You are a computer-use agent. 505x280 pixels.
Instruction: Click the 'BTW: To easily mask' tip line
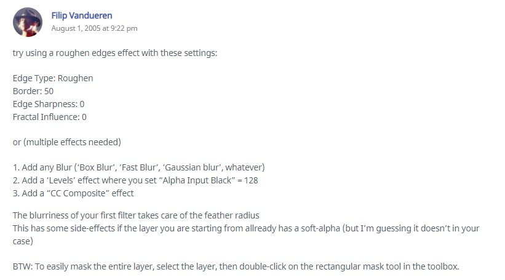[236, 266]
